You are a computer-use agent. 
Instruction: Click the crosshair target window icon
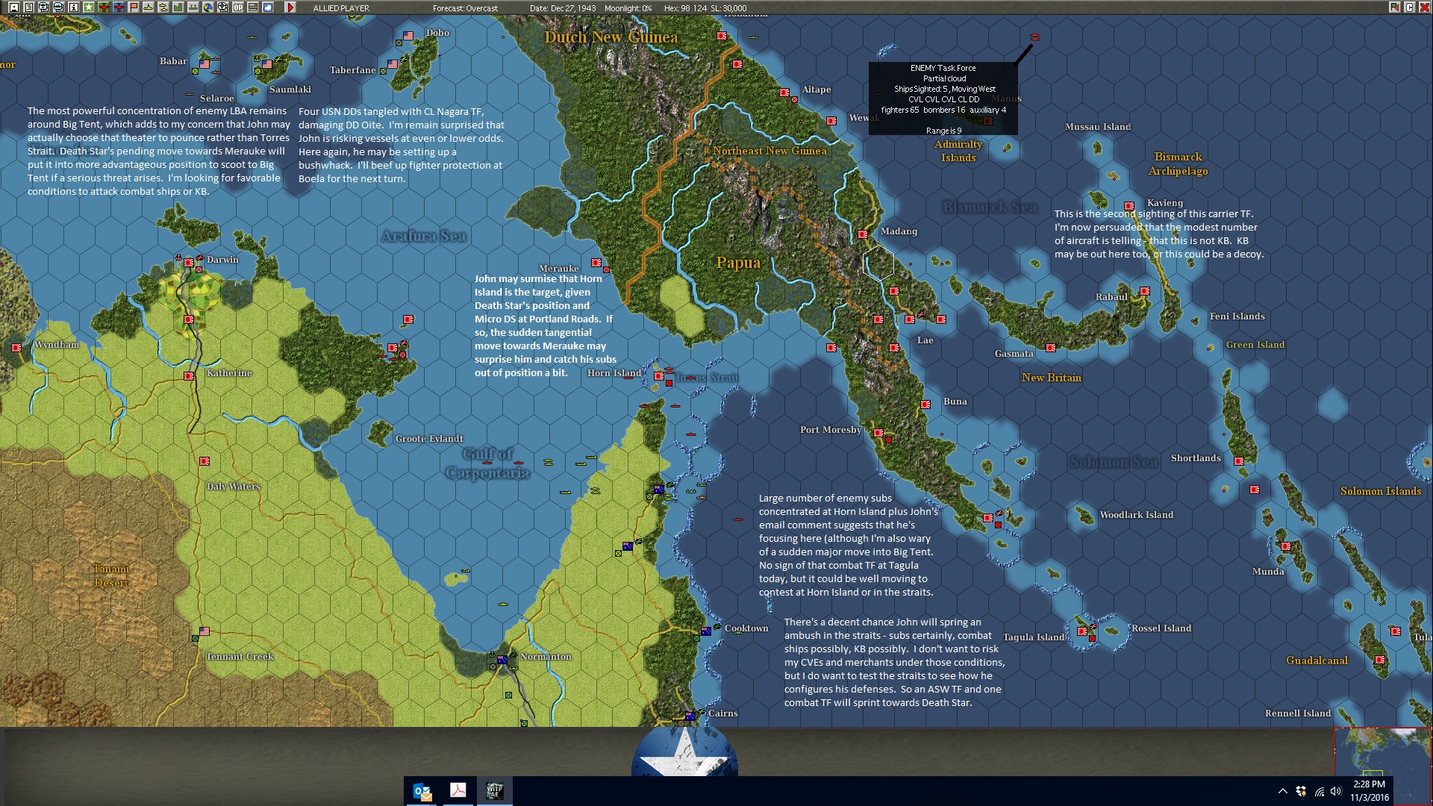click(223, 7)
